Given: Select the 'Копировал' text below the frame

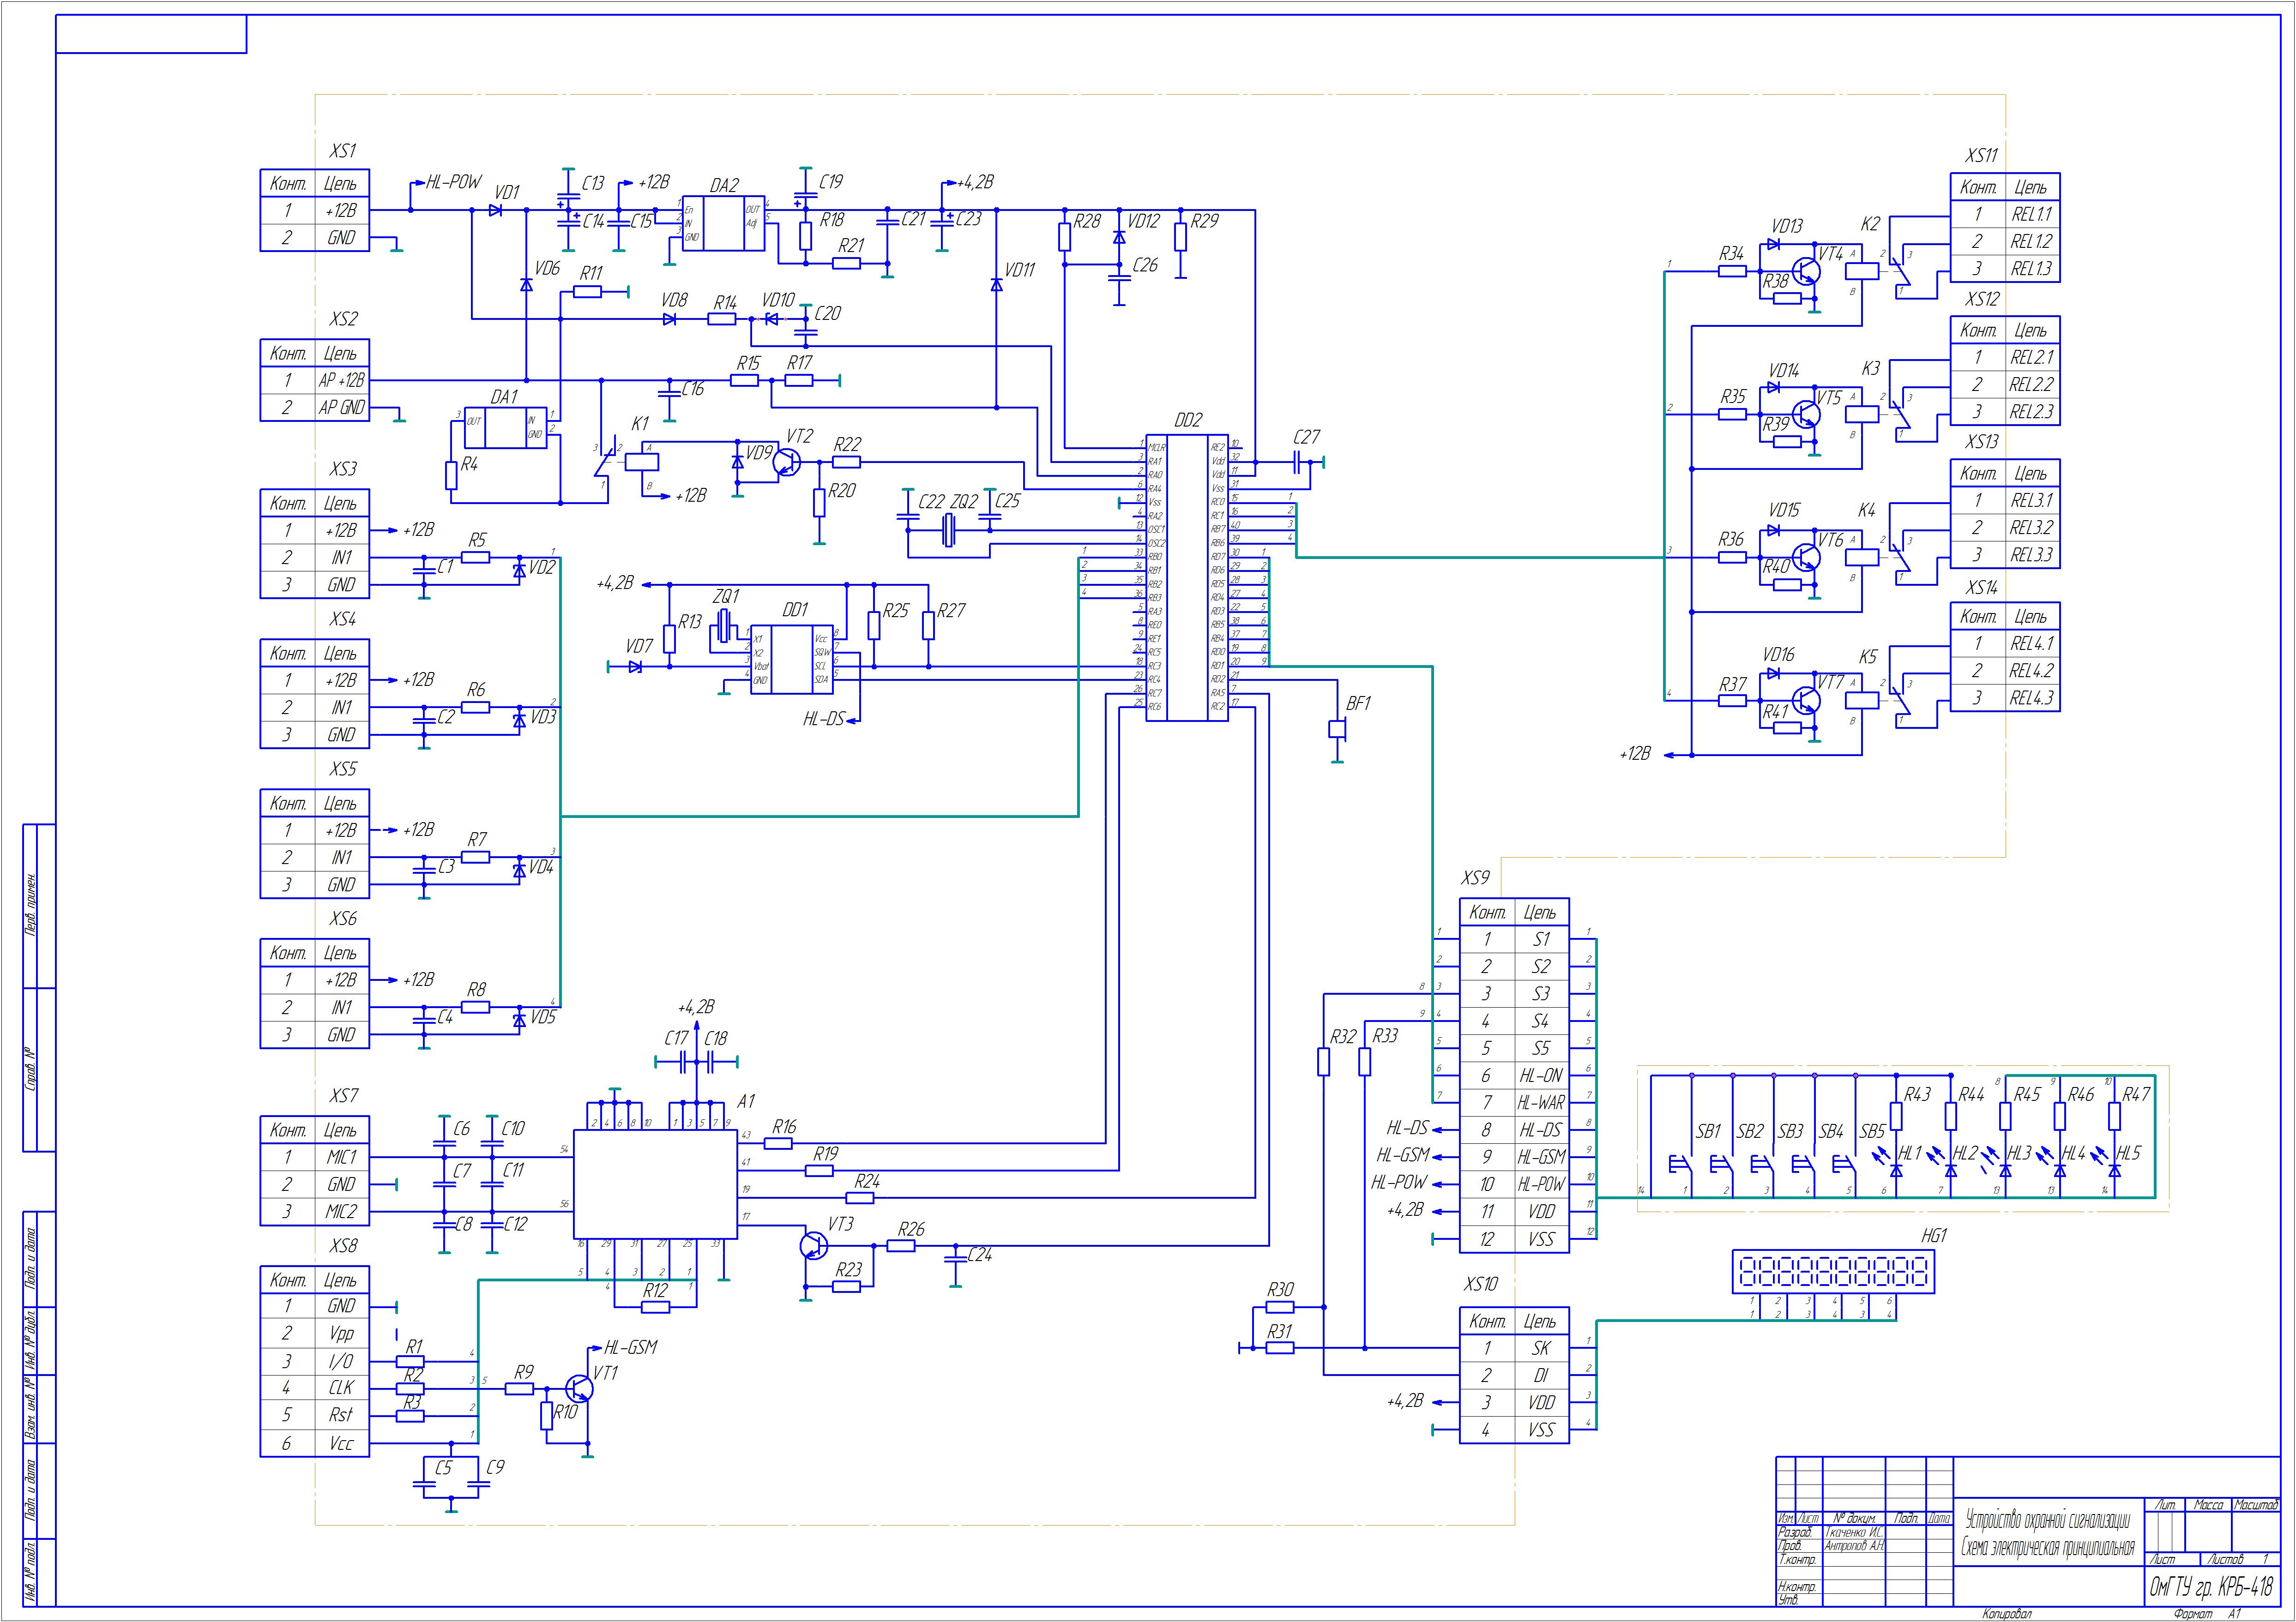Looking at the screenshot, I should [2007, 1613].
